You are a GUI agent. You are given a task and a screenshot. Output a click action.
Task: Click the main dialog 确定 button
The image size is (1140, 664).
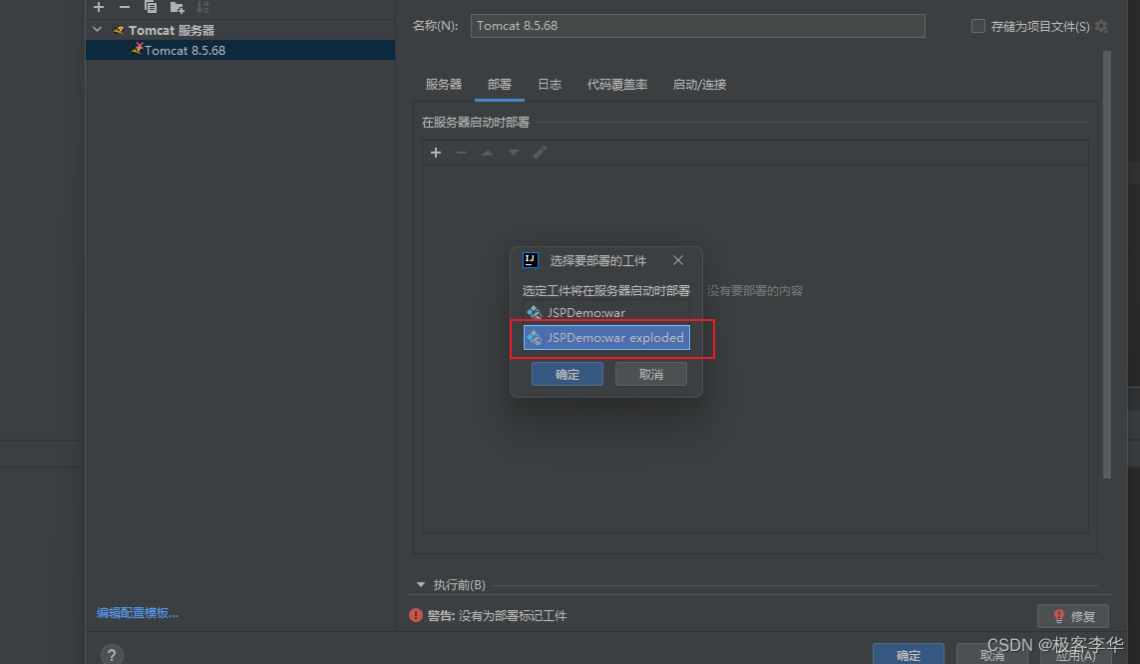(x=908, y=655)
